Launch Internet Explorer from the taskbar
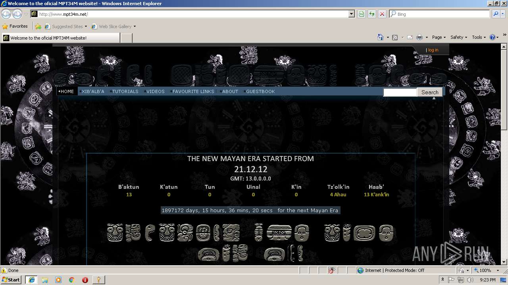The image size is (508, 285). (x=31, y=280)
